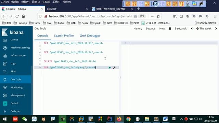Open the Firefox account icon
Screen dimensions: 219x123
188,16
